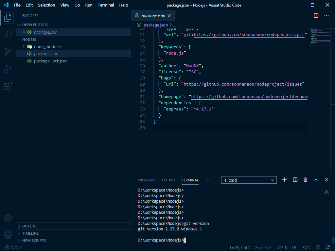Change end of line sequence LF
This screenshot has height=251, width=335.
point(294,248)
